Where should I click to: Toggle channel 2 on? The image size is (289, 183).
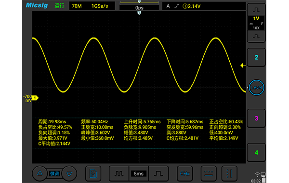coord(256,57)
